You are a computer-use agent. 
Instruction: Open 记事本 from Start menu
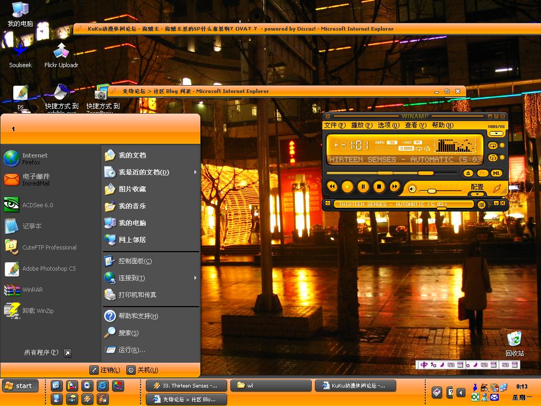click(50, 226)
